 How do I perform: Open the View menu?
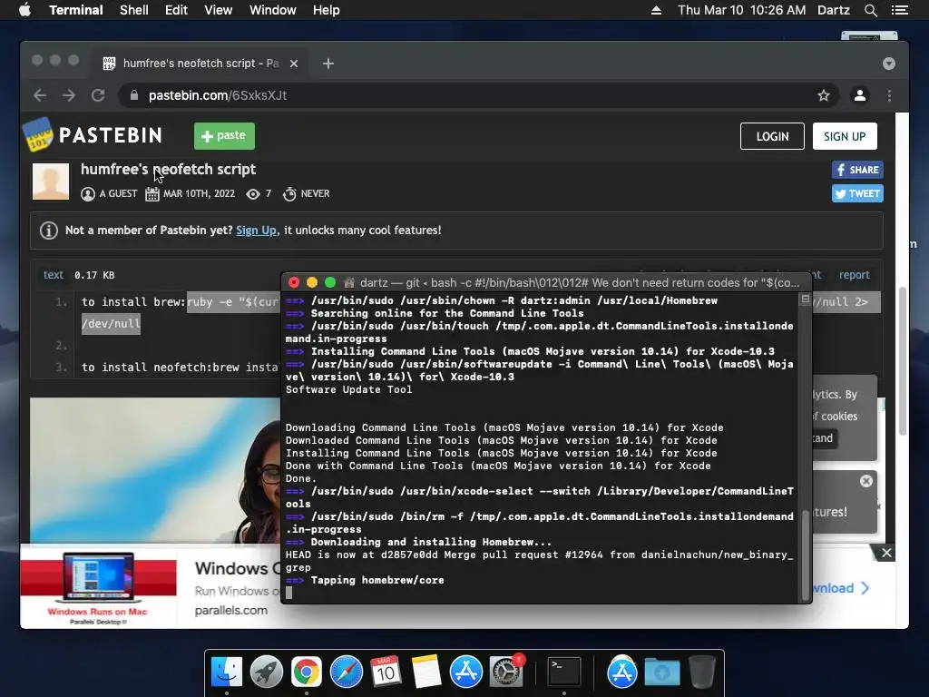[218, 10]
